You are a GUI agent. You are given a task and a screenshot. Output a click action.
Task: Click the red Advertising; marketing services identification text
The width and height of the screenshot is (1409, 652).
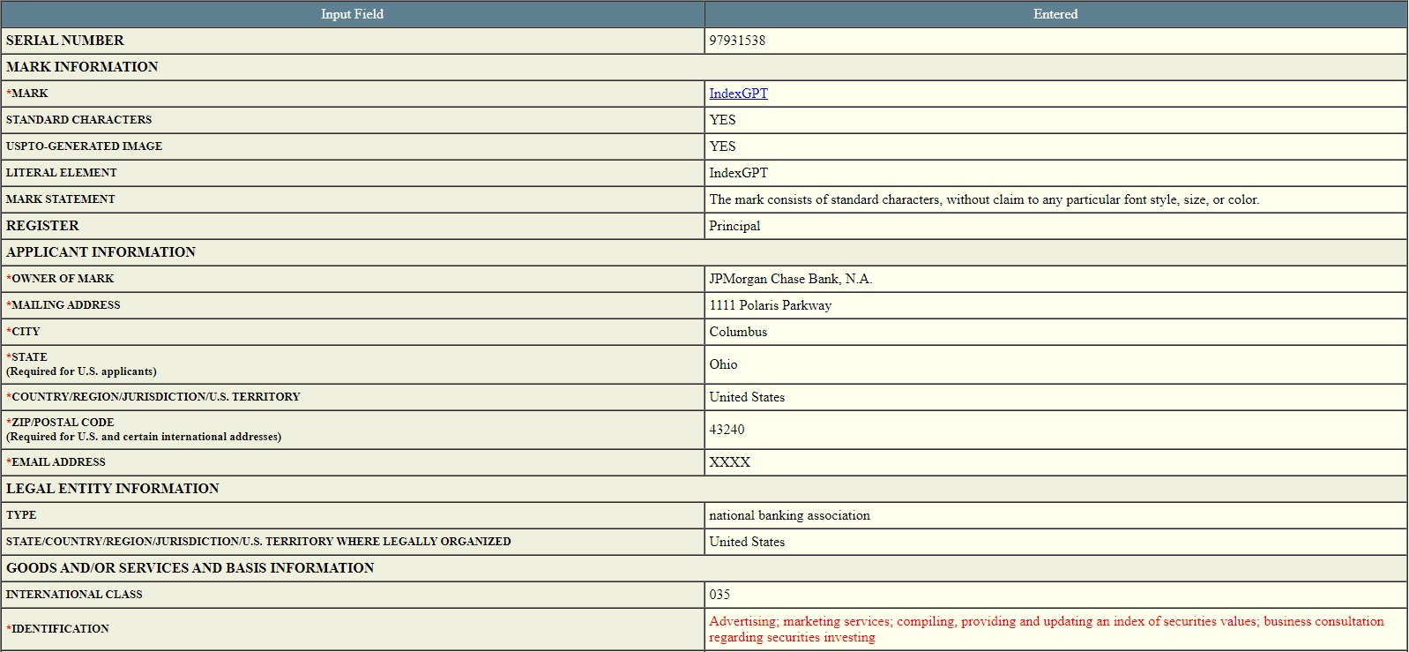click(1047, 629)
